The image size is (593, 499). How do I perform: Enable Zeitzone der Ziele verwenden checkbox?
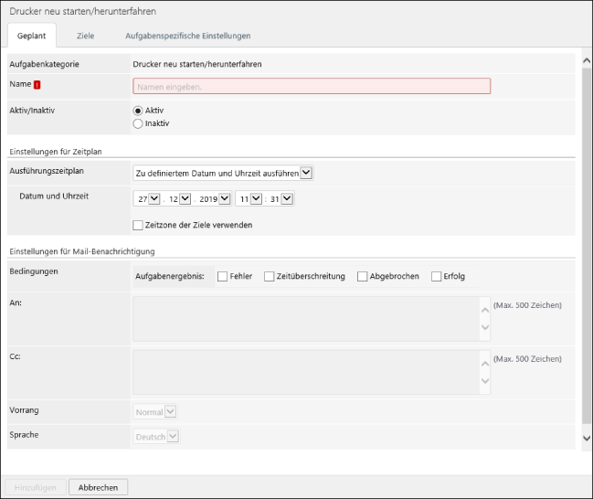coord(138,225)
